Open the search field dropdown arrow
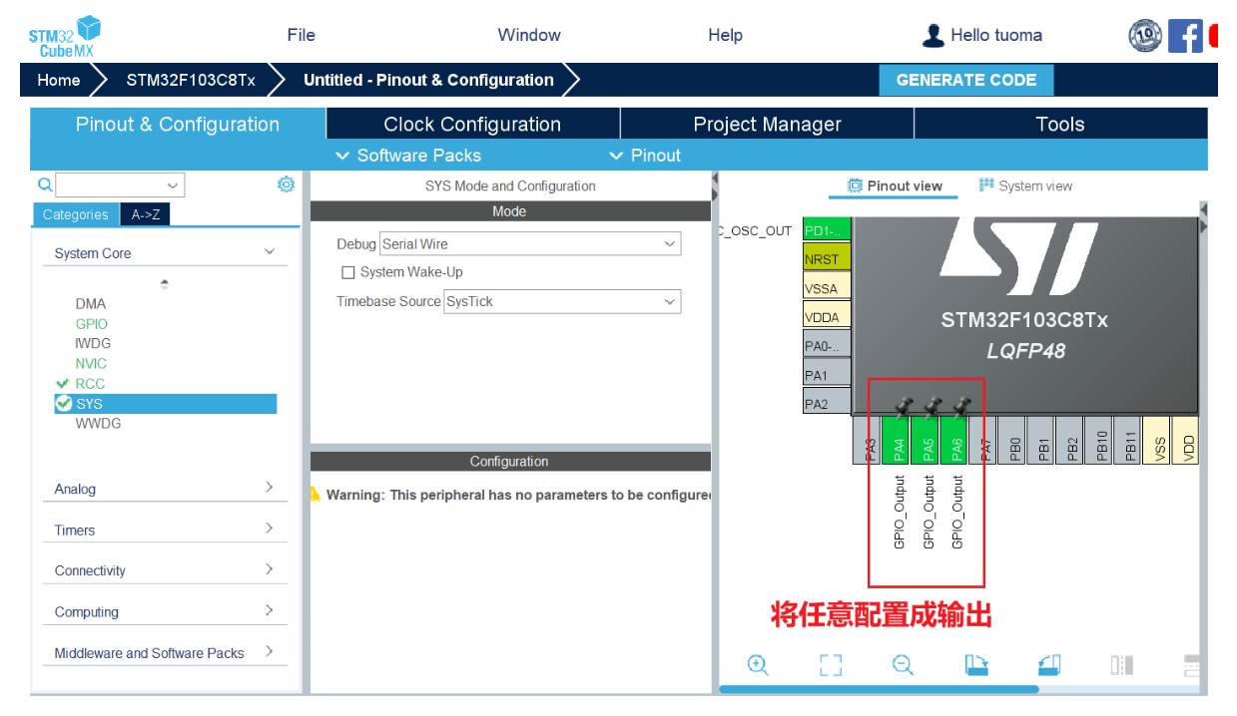The height and width of the screenshot is (716, 1237). [173, 185]
